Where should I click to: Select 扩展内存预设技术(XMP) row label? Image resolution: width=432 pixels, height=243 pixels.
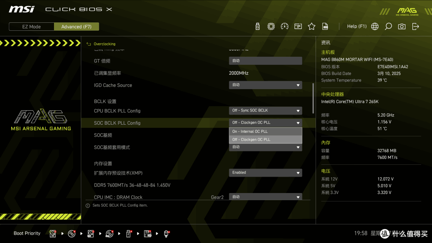[118, 173]
